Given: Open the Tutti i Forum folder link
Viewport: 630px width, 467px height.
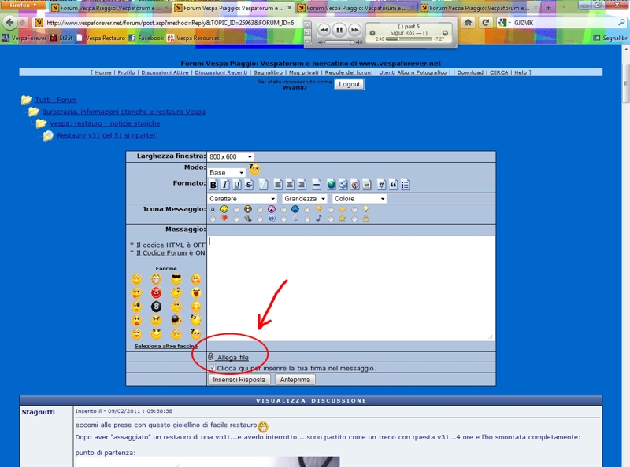Looking at the screenshot, I should tap(56, 100).
